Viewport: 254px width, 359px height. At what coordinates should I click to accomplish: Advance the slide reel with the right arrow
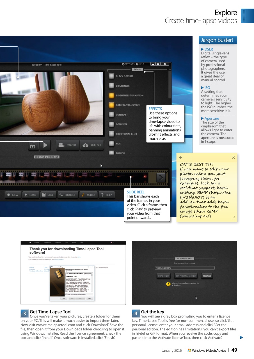tap(161, 177)
